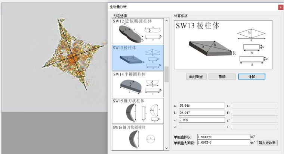Click the shape list scrollbar thumb
The height and width of the screenshot is (154, 284).
tap(167, 74)
